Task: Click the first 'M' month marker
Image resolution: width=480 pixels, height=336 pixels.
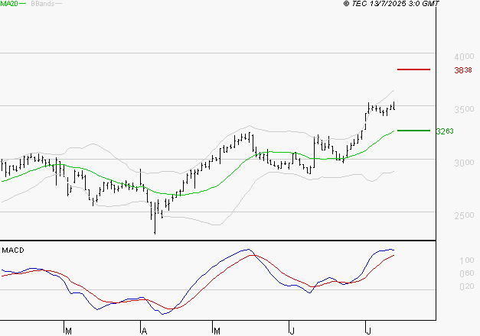Action: point(68,331)
